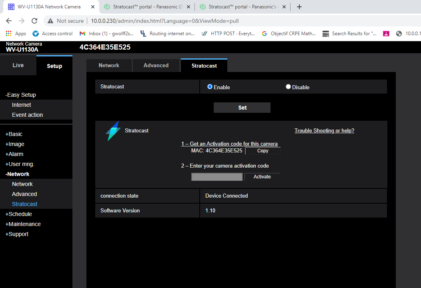This screenshot has height=288, width=421.
Task: Switch to the Advanced tab
Action: (x=156, y=66)
